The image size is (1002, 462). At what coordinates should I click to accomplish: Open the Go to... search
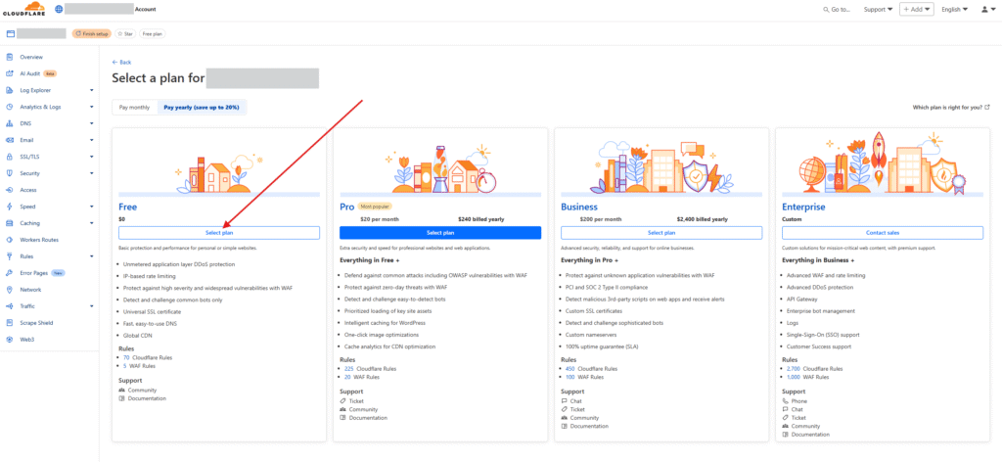tap(837, 10)
